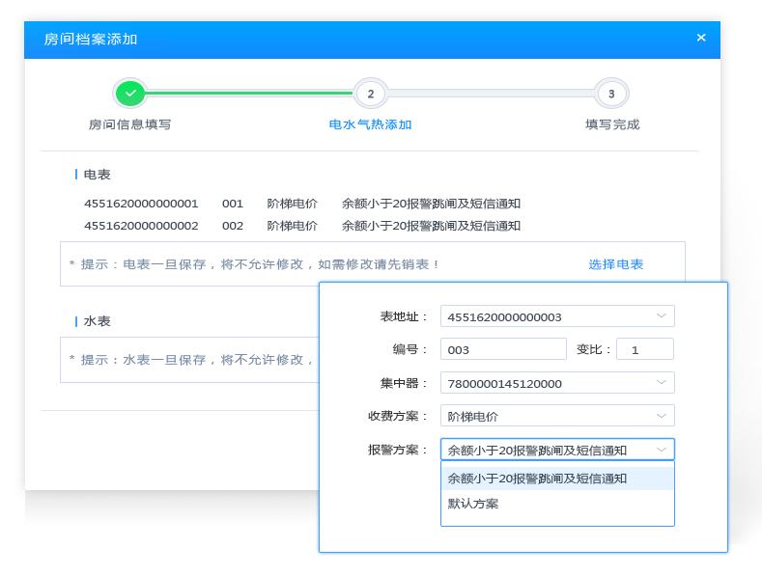Close the 房间档案添加 dialog
762x575 pixels.
coord(701,38)
